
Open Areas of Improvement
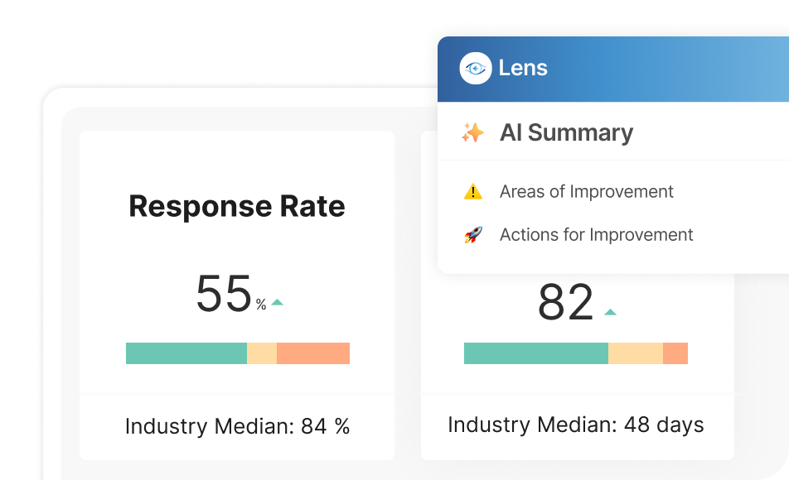pyautogui.click(x=586, y=191)
